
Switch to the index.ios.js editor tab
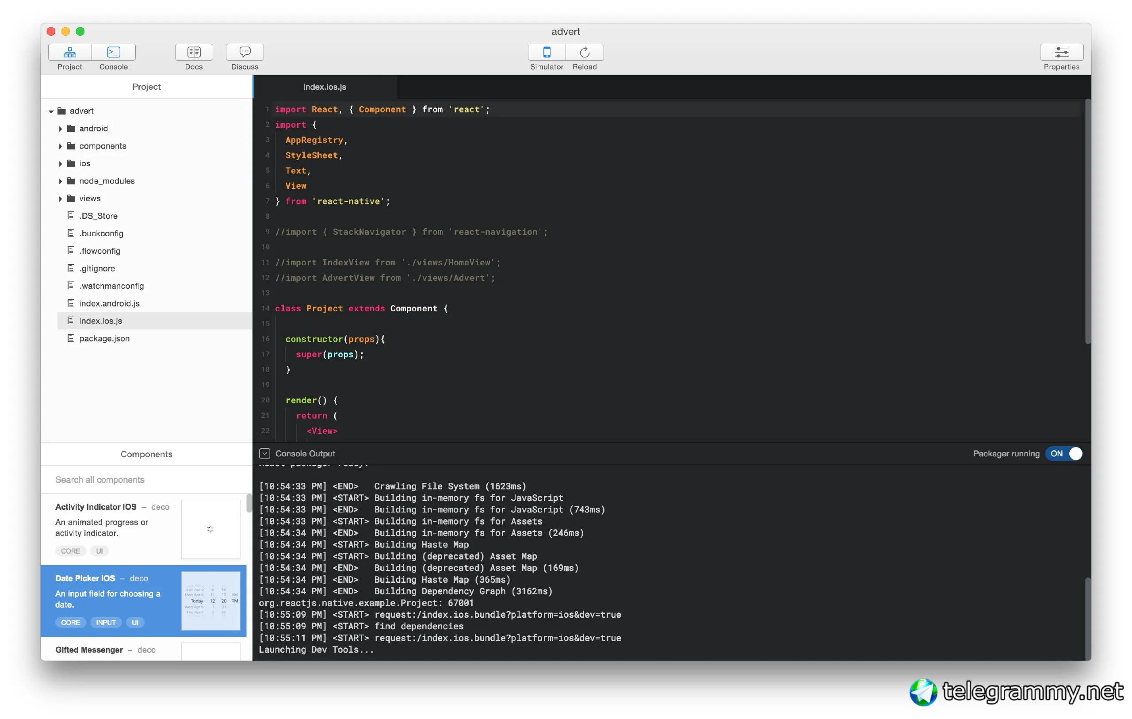pos(325,87)
